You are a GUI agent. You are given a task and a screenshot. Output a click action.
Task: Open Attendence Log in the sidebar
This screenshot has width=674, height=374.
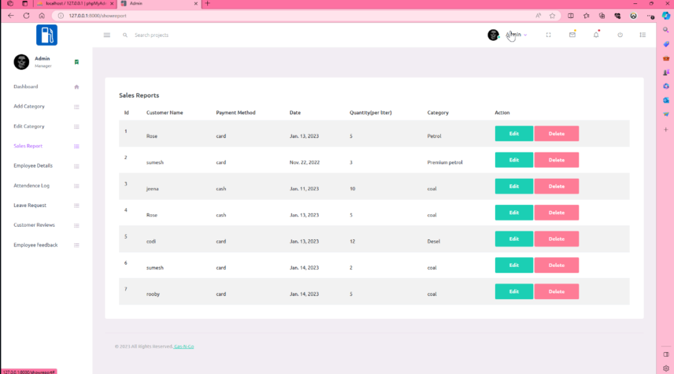tap(32, 185)
